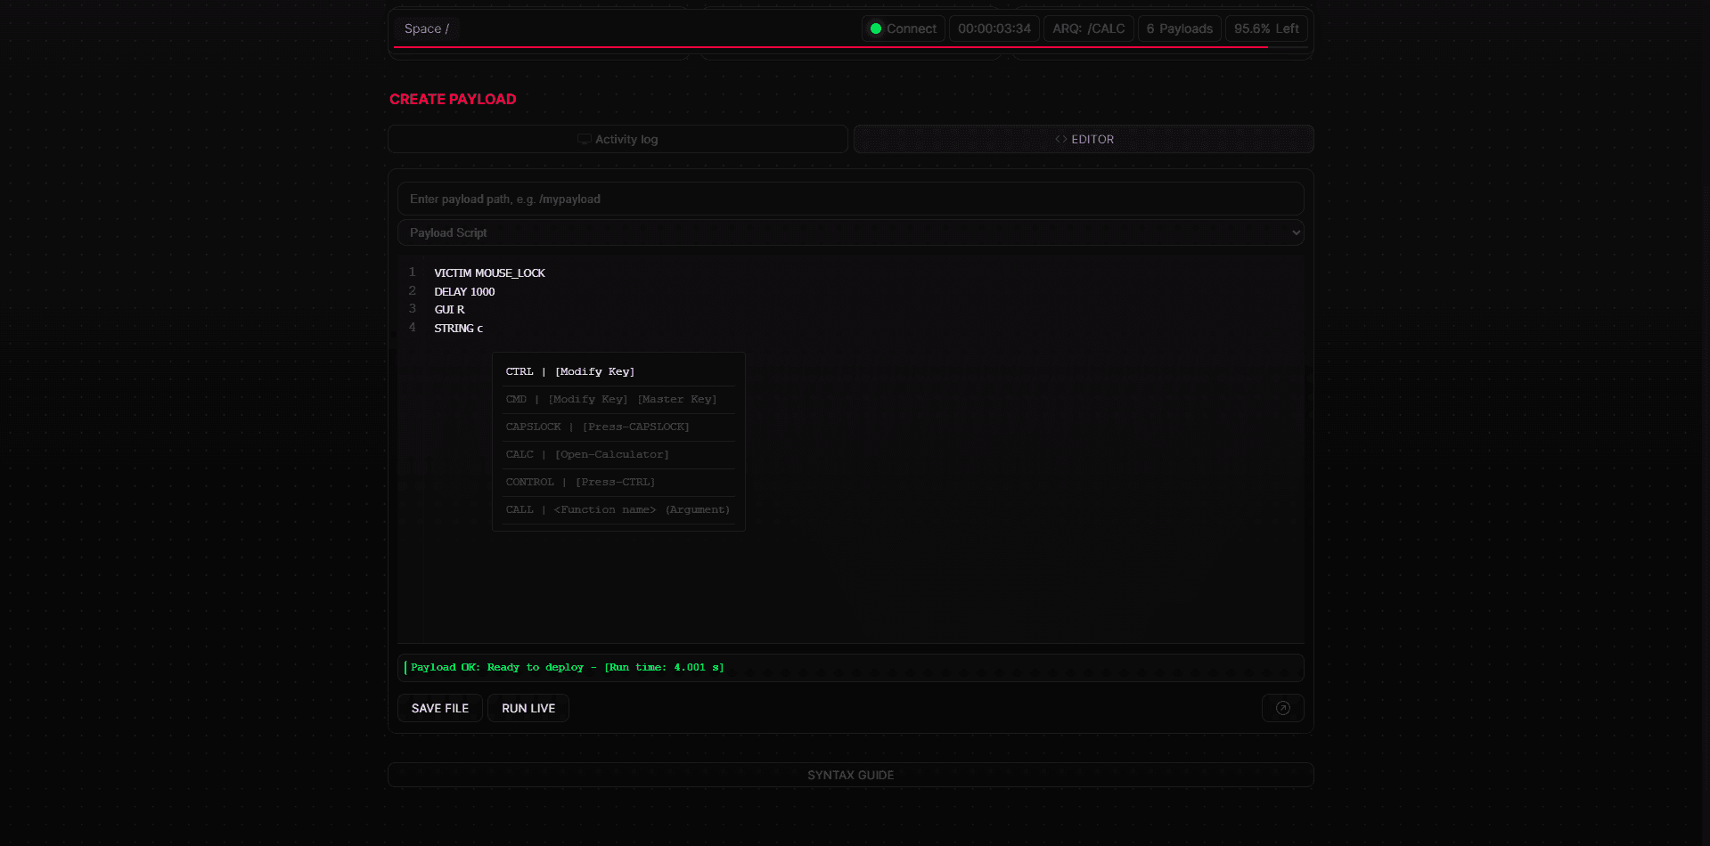The width and height of the screenshot is (1710, 846).
Task: Click the ARQ: /CALC status badge
Action: pyautogui.click(x=1088, y=28)
